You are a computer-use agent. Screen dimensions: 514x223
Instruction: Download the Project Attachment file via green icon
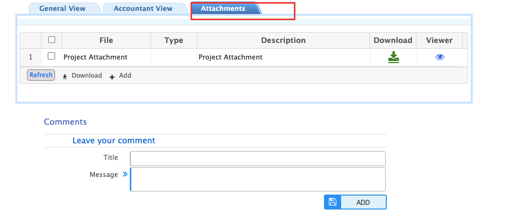pyautogui.click(x=394, y=57)
